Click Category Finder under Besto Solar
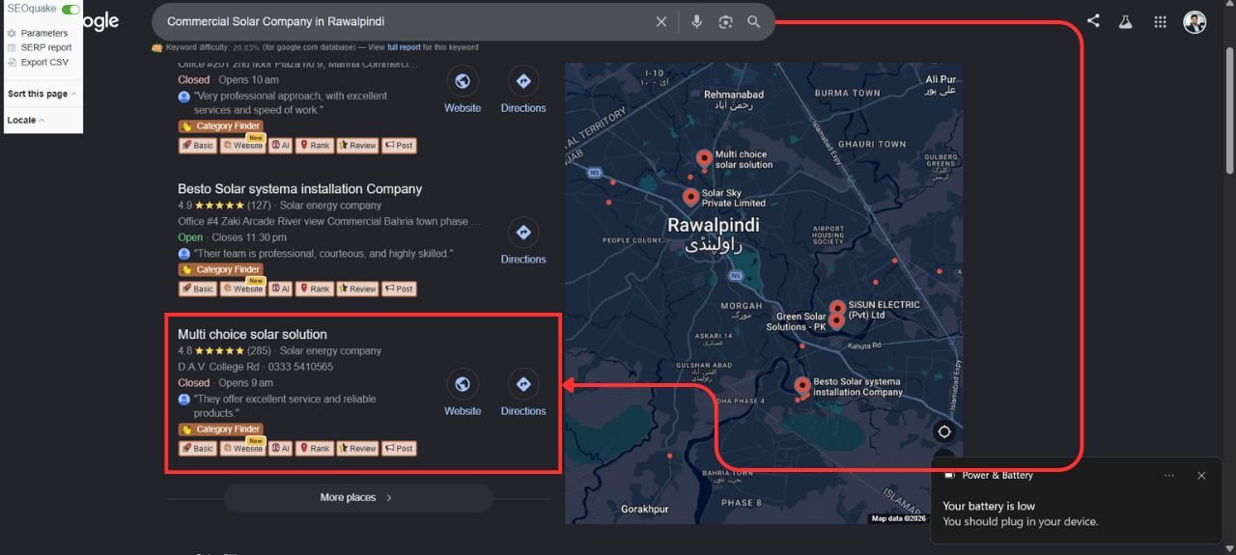 click(221, 270)
